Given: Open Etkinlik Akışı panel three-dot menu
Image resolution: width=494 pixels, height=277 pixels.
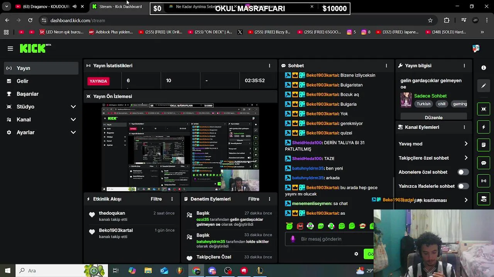Looking at the screenshot, I should (172, 199).
